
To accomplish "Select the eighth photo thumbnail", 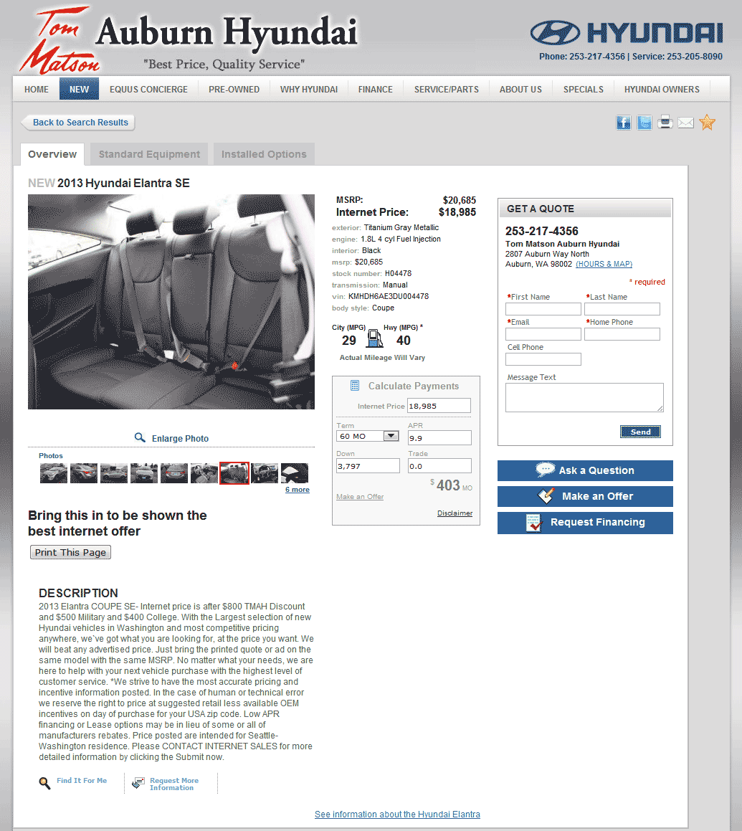I will coord(265,473).
